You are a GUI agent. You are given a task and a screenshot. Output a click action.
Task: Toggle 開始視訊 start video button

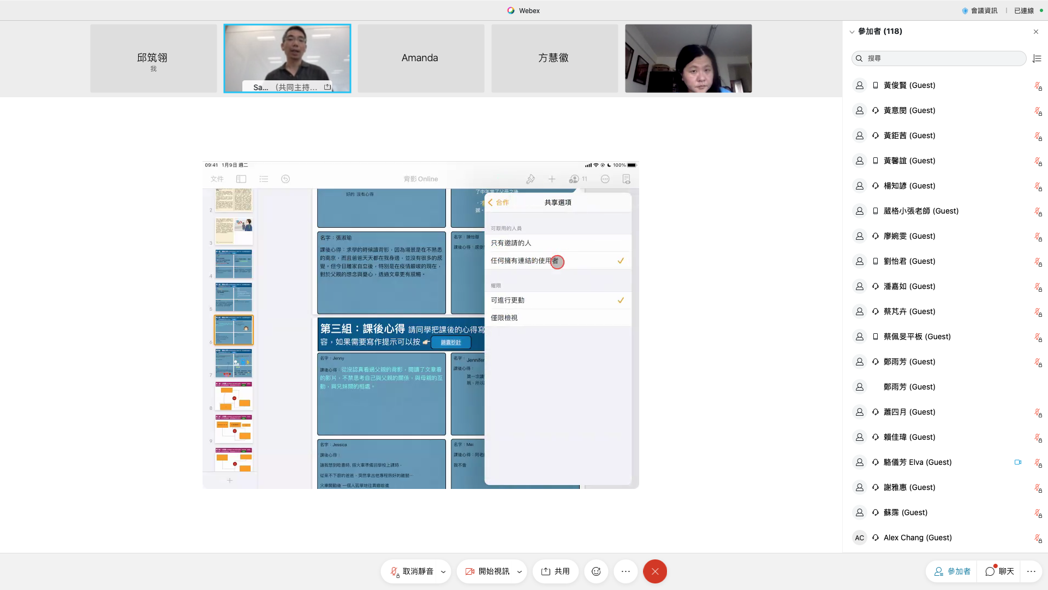[x=487, y=571]
